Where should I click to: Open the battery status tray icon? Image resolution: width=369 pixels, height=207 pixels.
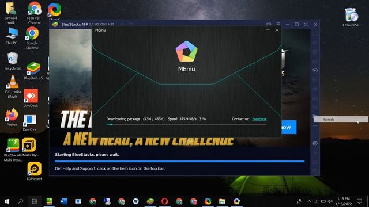[323, 201]
